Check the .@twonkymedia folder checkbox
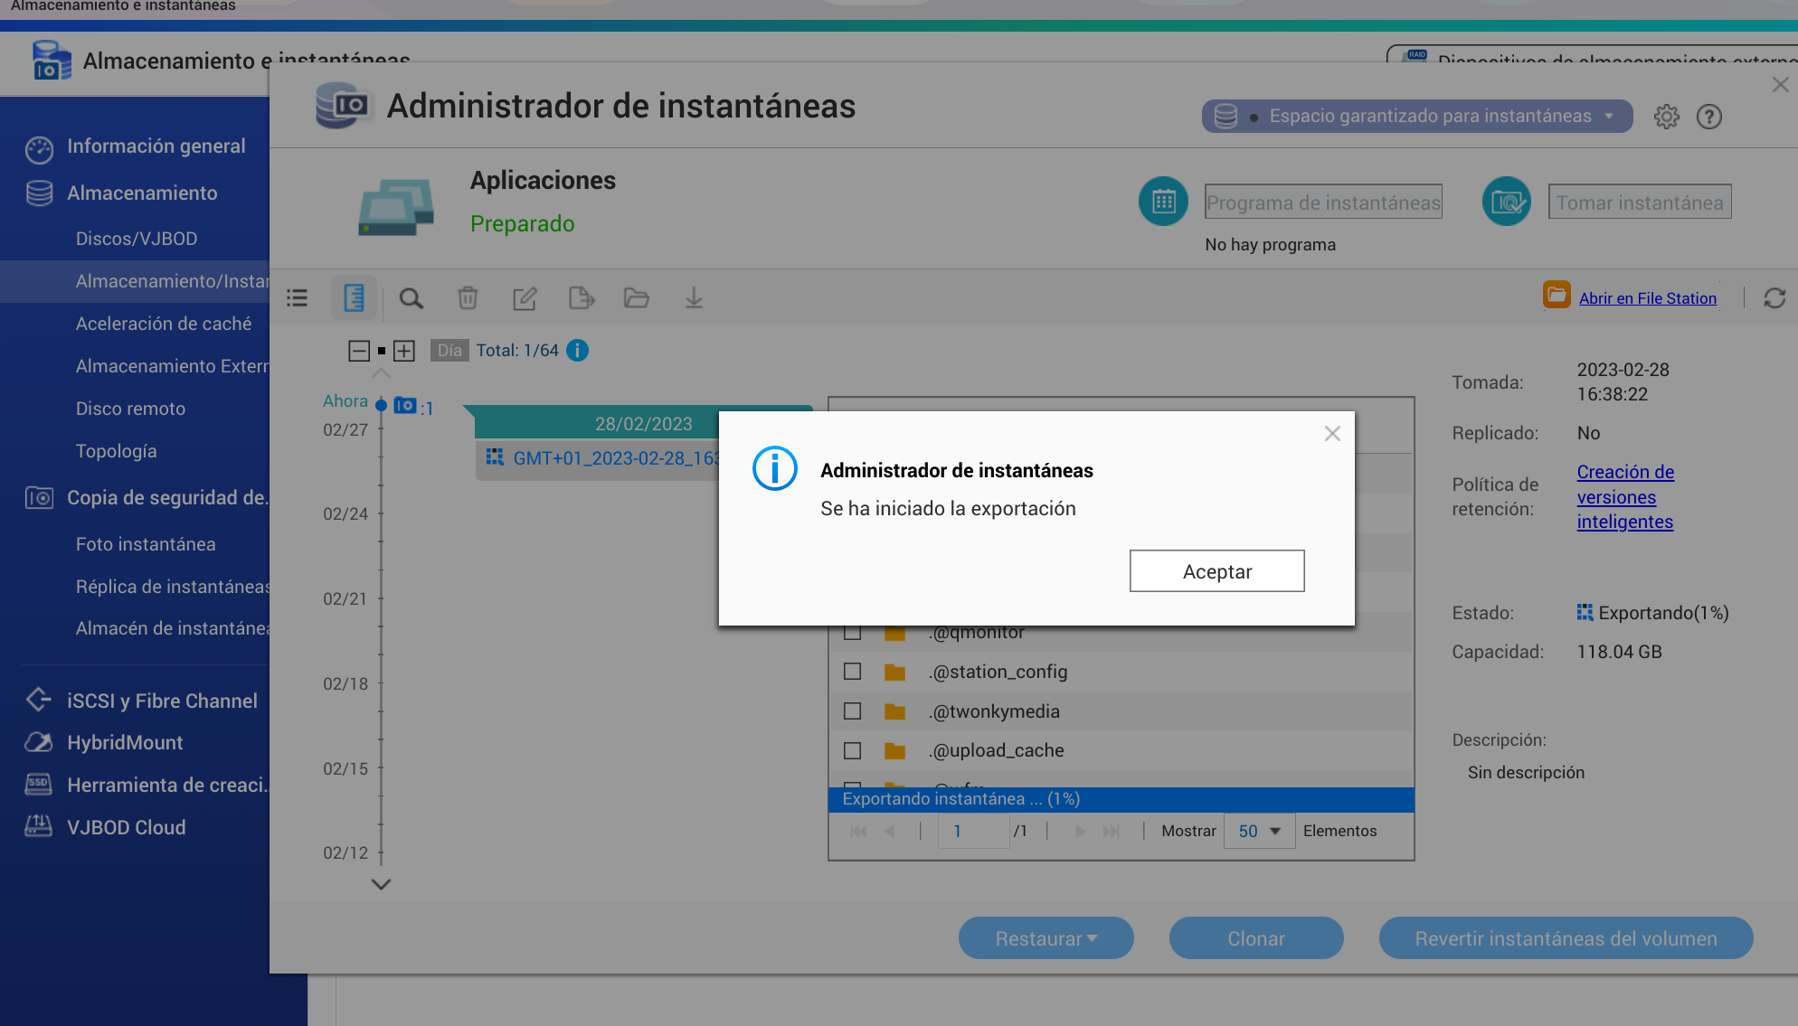The image size is (1798, 1026). tap(852, 711)
